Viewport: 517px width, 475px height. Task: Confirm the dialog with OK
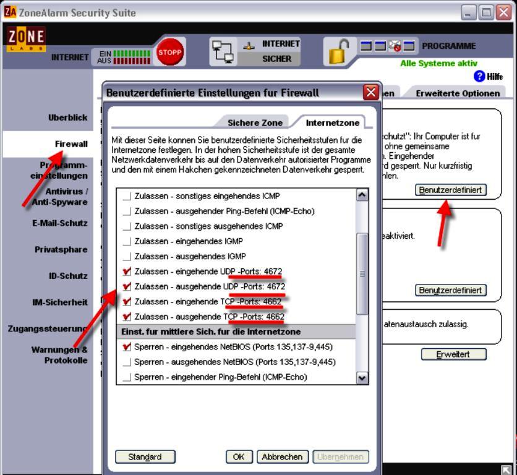[239, 457]
